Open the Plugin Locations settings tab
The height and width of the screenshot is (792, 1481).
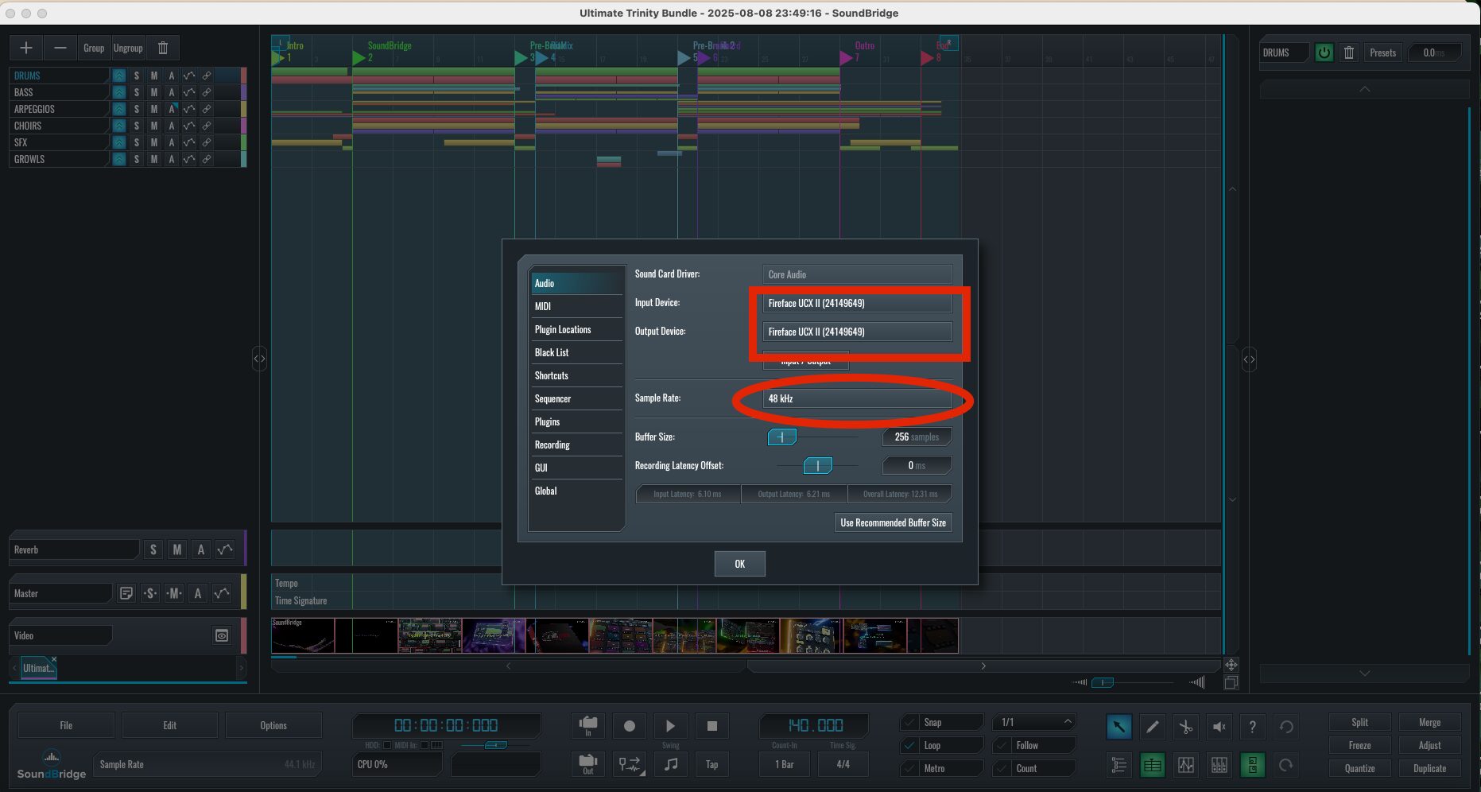[x=577, y=329]
